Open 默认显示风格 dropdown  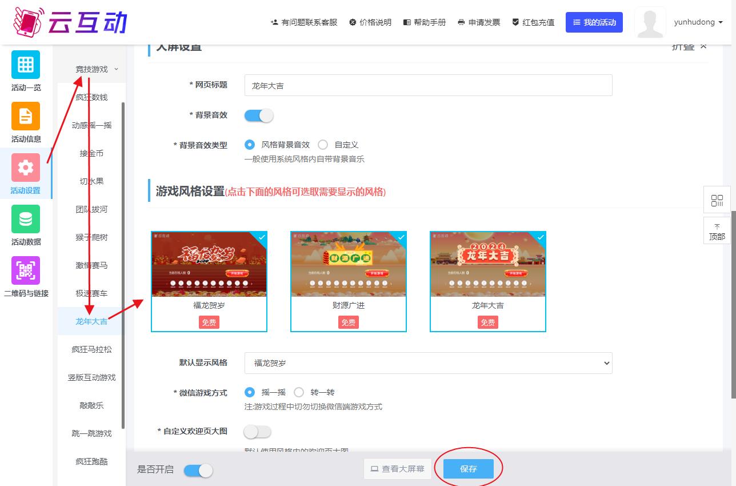[428, 363]
